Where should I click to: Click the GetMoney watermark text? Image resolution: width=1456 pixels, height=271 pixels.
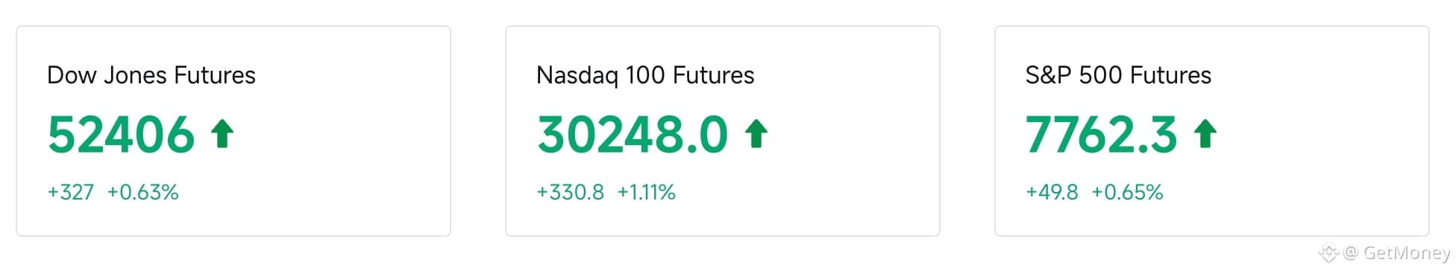pos(1407,253)
